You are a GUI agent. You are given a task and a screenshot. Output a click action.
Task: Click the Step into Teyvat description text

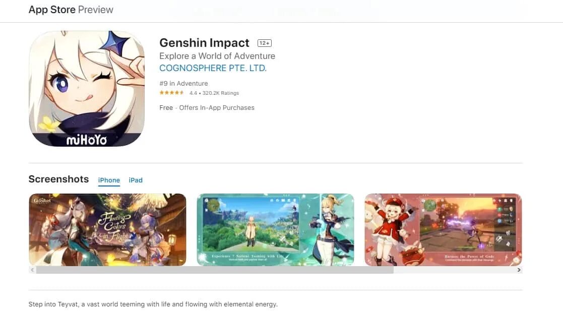[x=153, y=304]
